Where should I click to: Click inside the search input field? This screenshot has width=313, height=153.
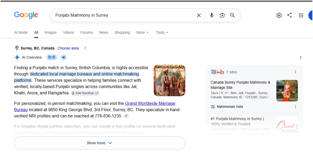[124, 15]
